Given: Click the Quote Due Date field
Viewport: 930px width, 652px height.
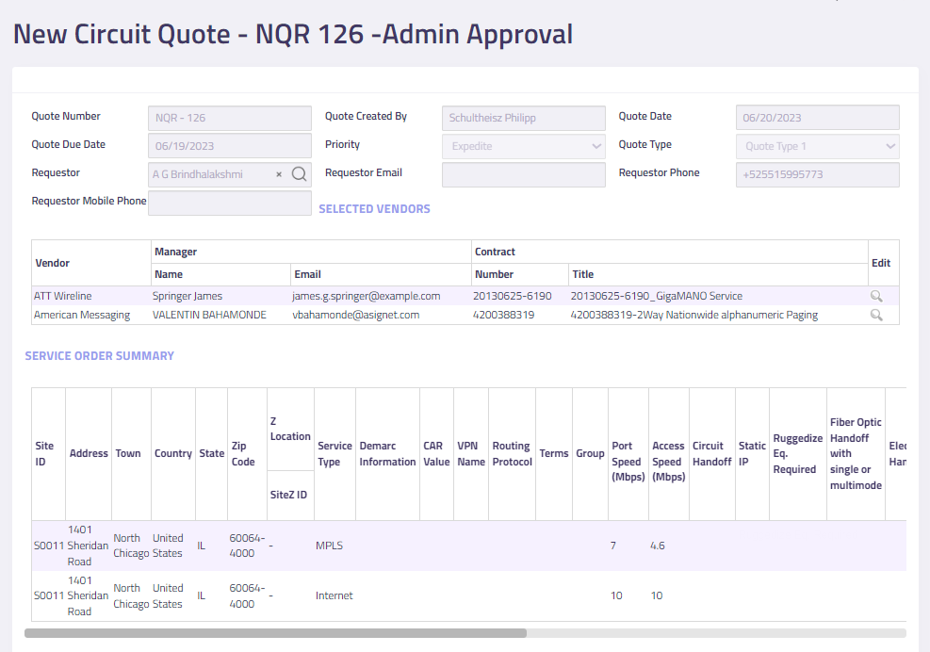Looking at the screenshot, I should [230, 146].
